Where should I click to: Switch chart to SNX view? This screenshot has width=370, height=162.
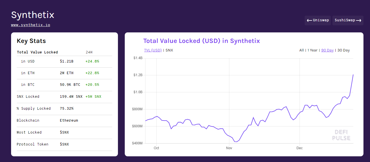tap(169, 50)
